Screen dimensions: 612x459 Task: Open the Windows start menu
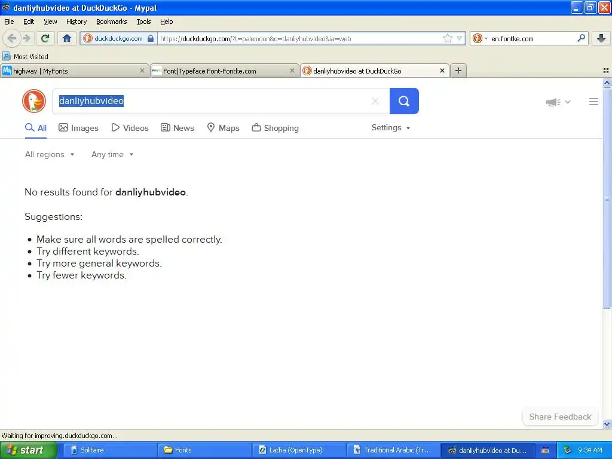29,450
